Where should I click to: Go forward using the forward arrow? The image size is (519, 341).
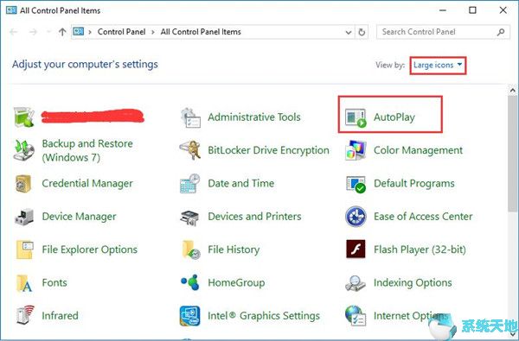point(33,32)
